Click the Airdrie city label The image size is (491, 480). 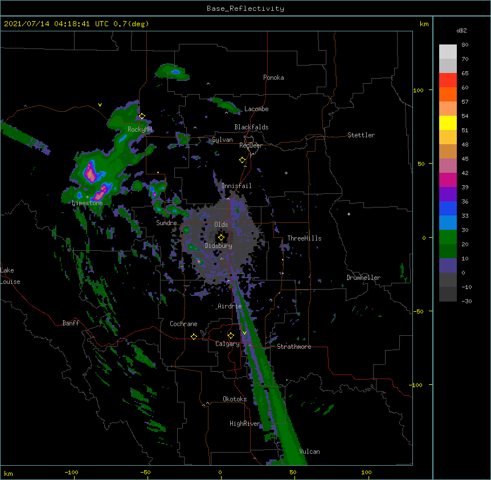[x=230, y=306]
